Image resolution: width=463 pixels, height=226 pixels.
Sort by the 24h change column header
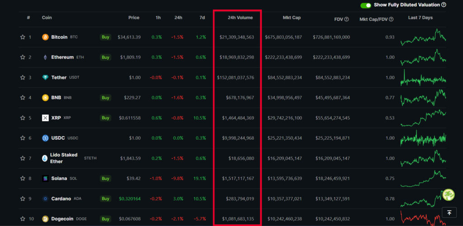point(178,18)
